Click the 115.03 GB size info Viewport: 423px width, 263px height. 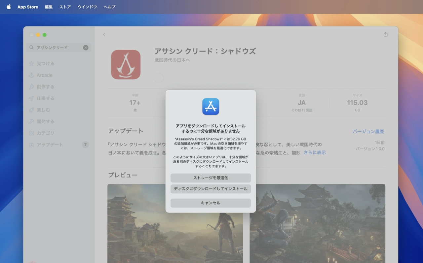(357, 103)
